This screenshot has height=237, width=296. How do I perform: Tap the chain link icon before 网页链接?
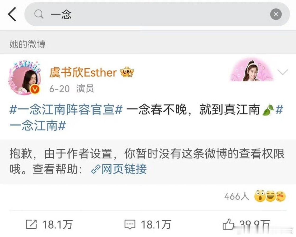[96, 169]
